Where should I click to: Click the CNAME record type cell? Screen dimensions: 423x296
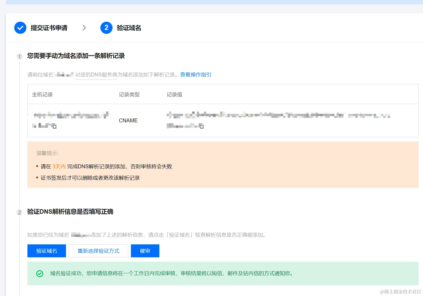(128, 121)
